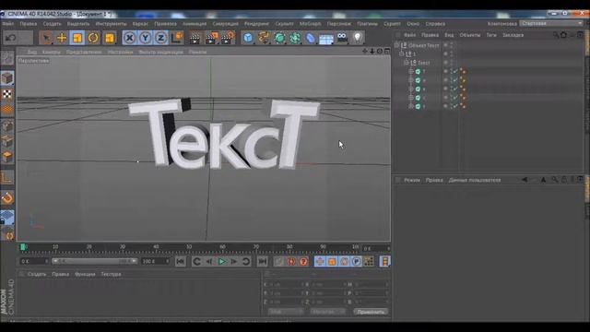The width and height of the screenshot is (590, 332).
Task: Open the Справка menu
Action: pos(435,24)
